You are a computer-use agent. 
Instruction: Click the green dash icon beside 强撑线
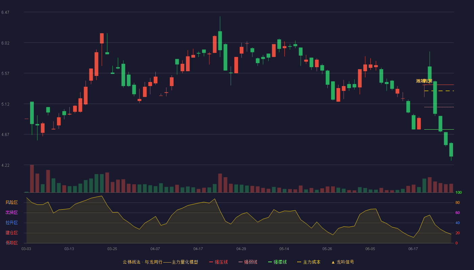click(x=270, y=262)
